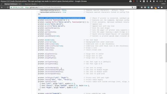Open the 05:51 clock in the top panel

(x=161, y=1)
